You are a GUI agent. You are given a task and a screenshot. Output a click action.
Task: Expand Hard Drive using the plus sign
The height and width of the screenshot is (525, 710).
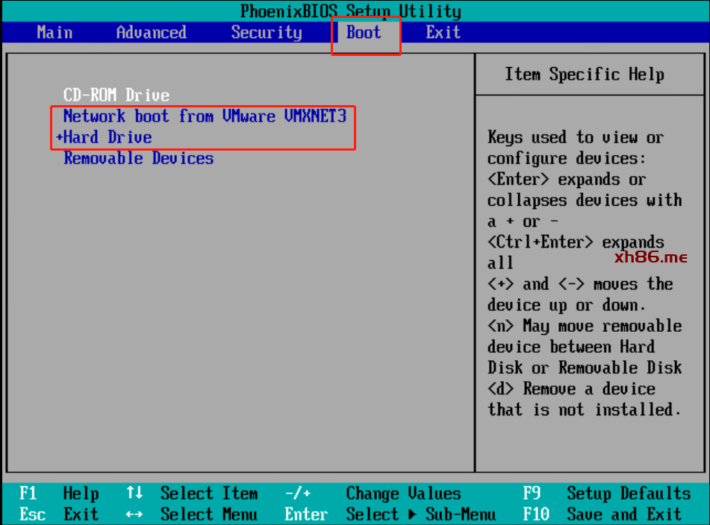60,138
